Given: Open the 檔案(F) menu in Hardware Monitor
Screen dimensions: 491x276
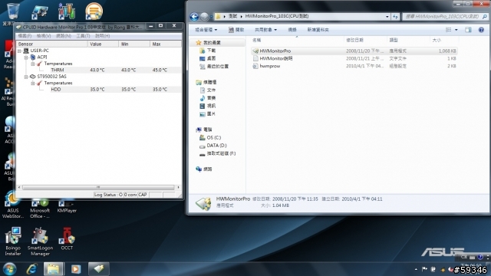Looking at the screenshot, I should click(x=25, y=36).
